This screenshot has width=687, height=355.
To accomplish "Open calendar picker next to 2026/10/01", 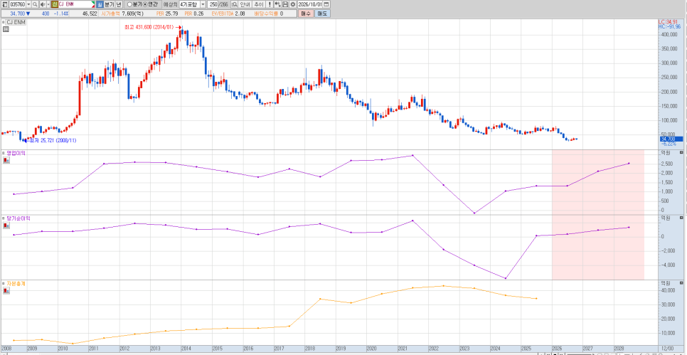I will [x=326, y=4].
